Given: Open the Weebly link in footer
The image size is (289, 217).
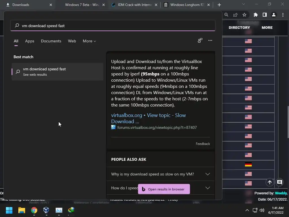Looking at the screenshot, I should pos(281,193).
